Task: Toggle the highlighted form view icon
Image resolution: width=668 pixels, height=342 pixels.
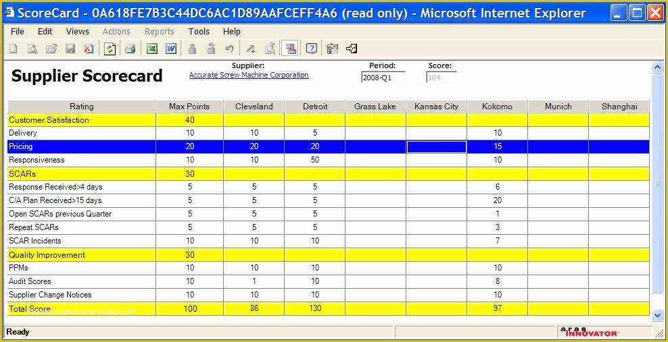Action: pyautogui.click(x=291, y=49)
